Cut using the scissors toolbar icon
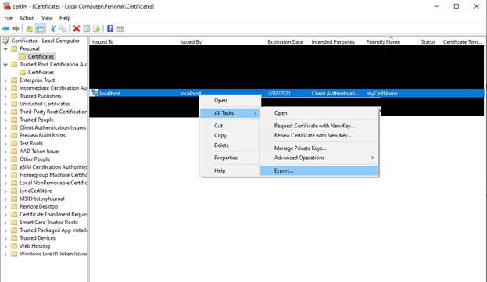The image size is (487, 282). (53, 29)
